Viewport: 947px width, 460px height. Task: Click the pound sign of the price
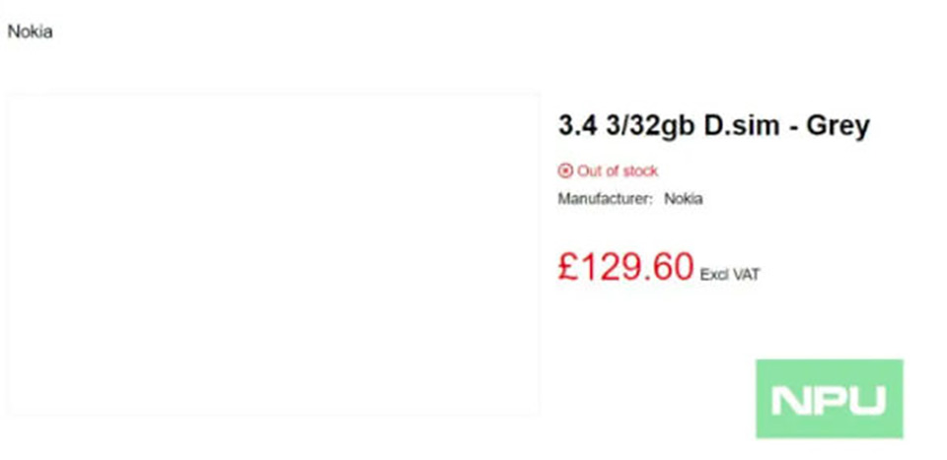pos(569,267)
